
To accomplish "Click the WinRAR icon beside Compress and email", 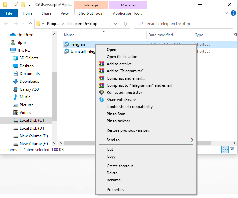I will (101, 78).
